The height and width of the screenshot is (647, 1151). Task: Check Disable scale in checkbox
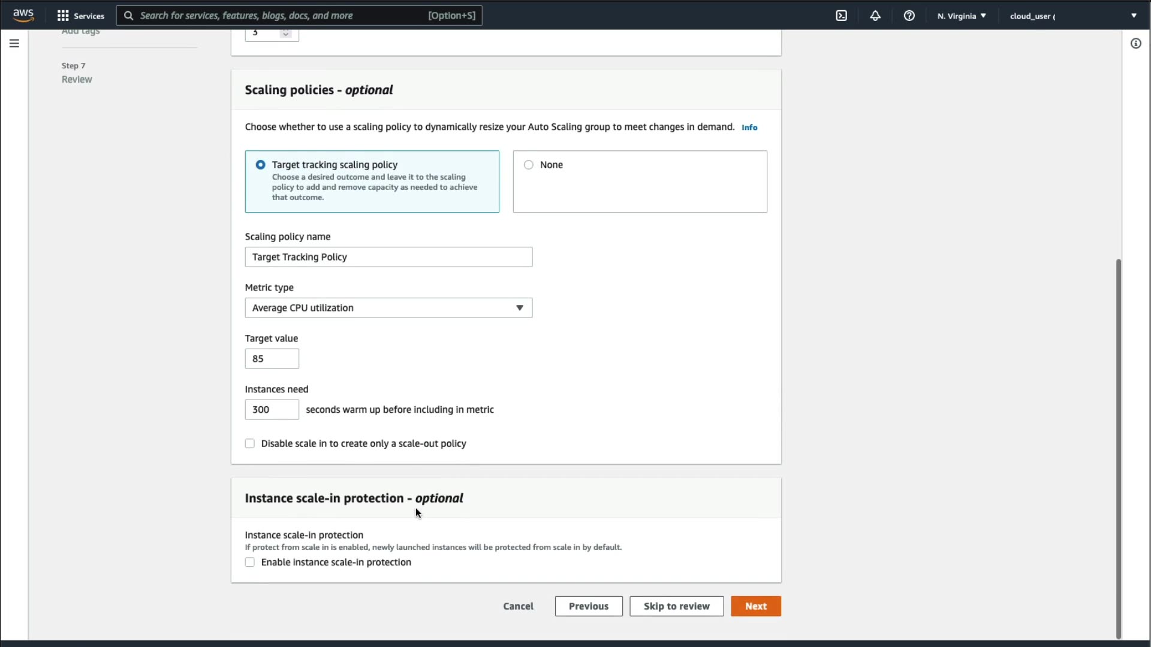[x=250, y=443]
